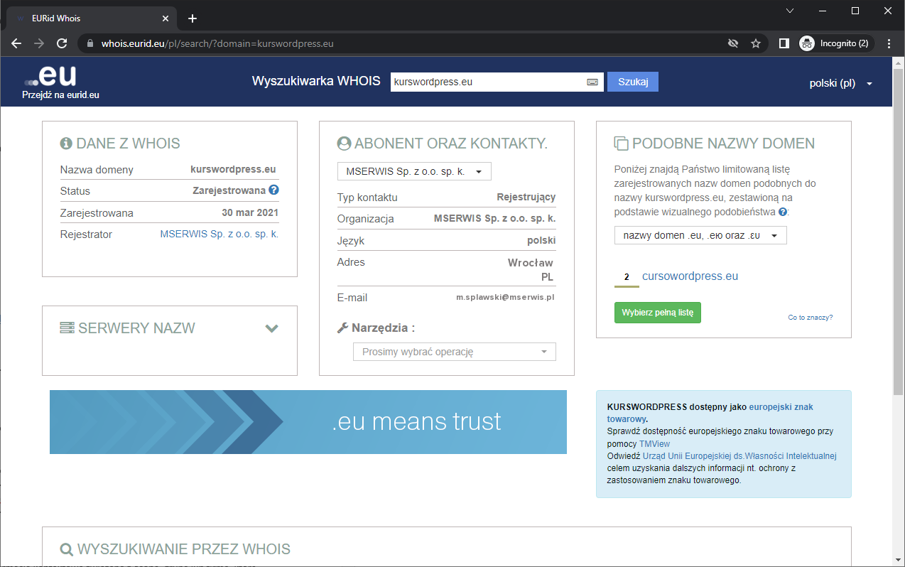Click into the WHOIS domain search field
This screenshot has height=567, width=905.
click(x=487, y=82)
